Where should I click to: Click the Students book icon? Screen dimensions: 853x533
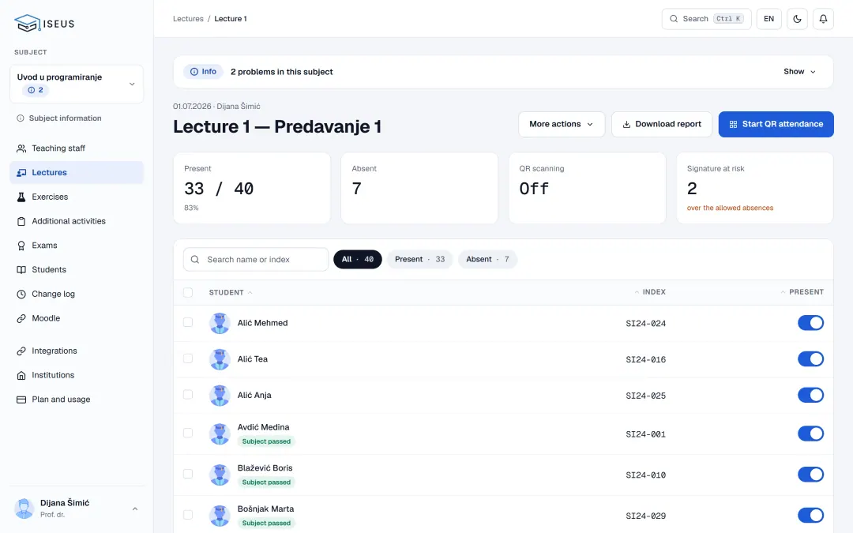coord(21,270)
